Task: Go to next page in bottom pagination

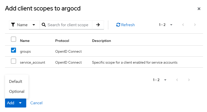Action: [189, 80]
